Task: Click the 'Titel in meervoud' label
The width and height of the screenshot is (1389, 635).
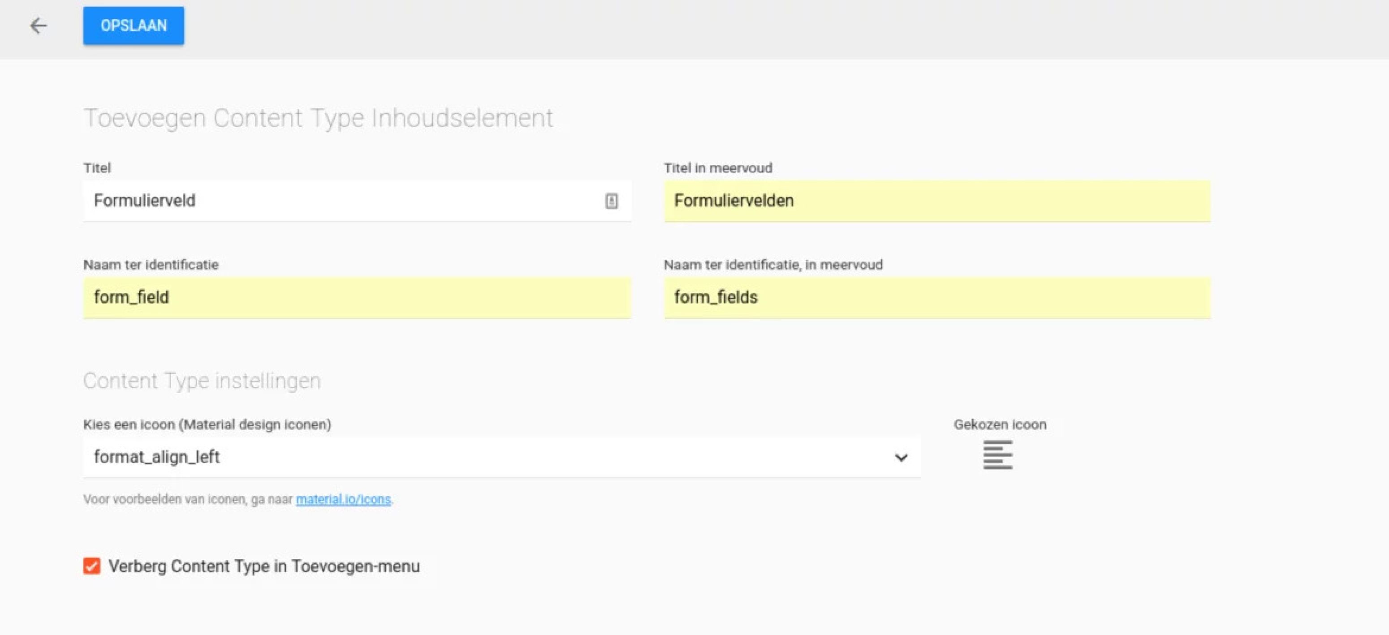Action: point(718,167)
